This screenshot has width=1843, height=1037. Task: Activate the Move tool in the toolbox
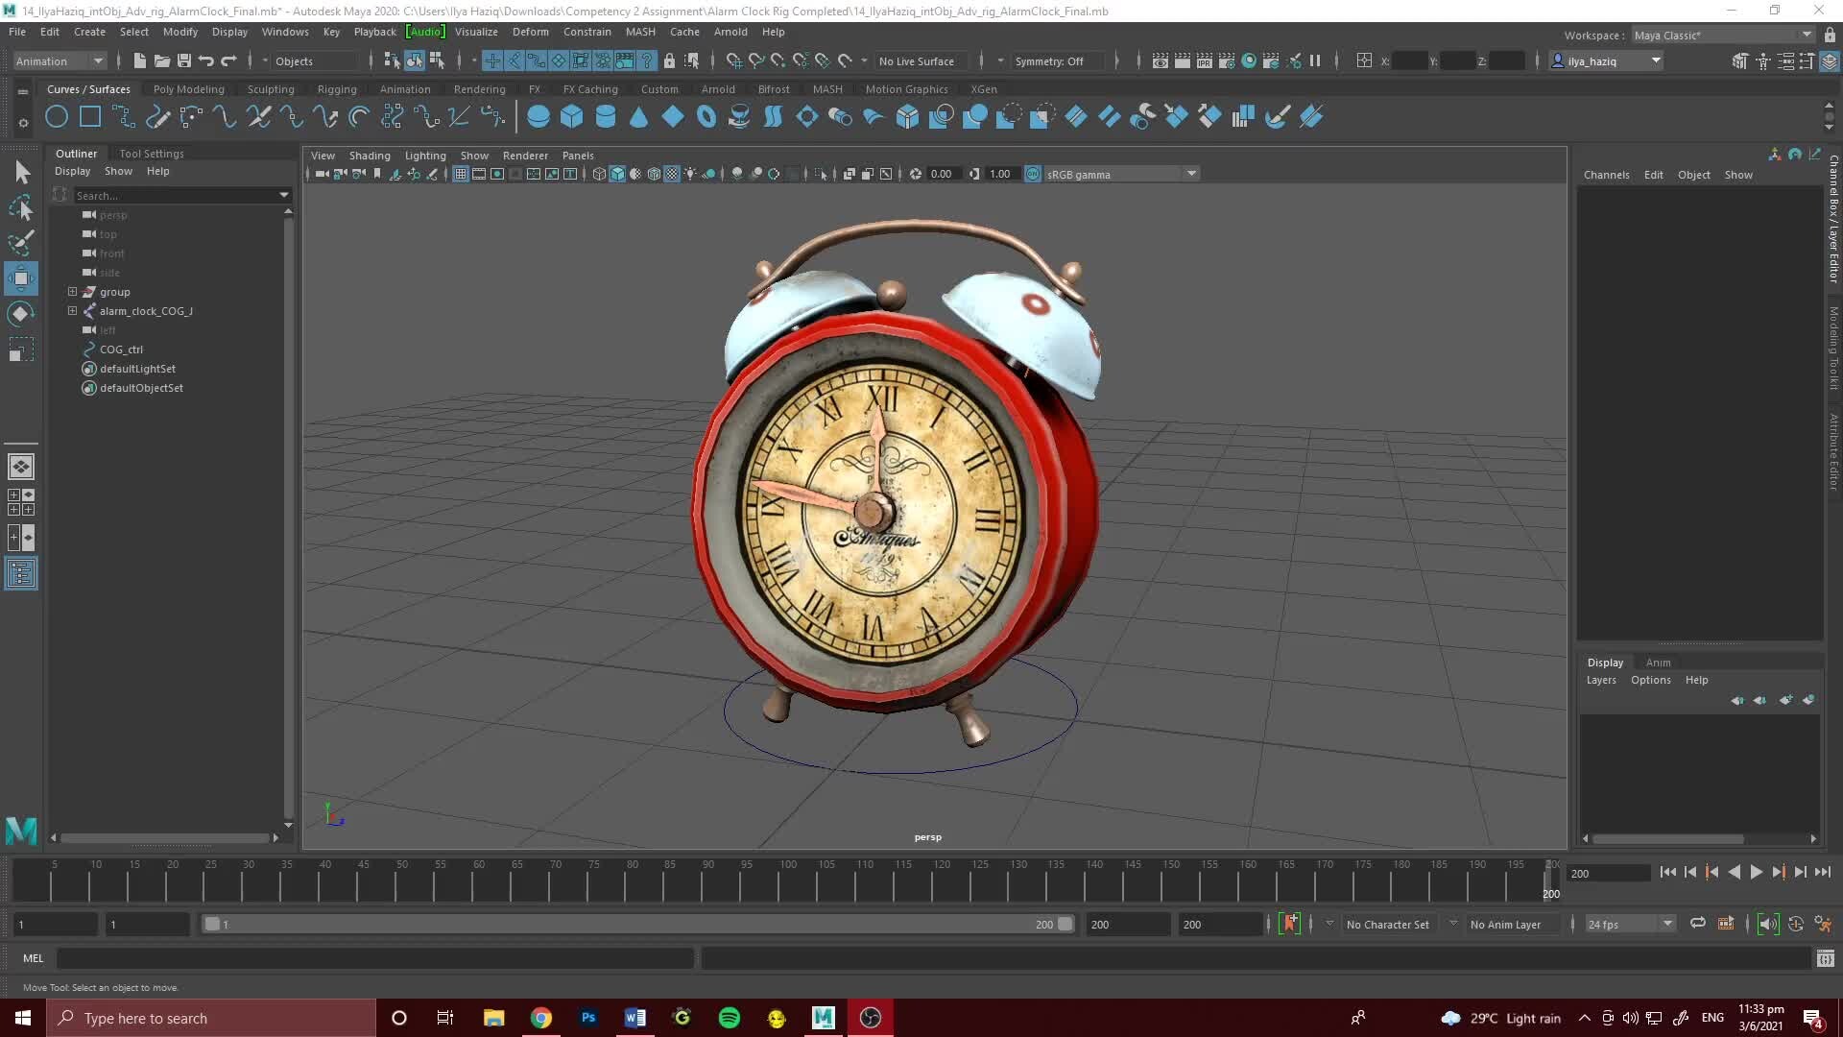pyautogui.click(x=20, y=278)
